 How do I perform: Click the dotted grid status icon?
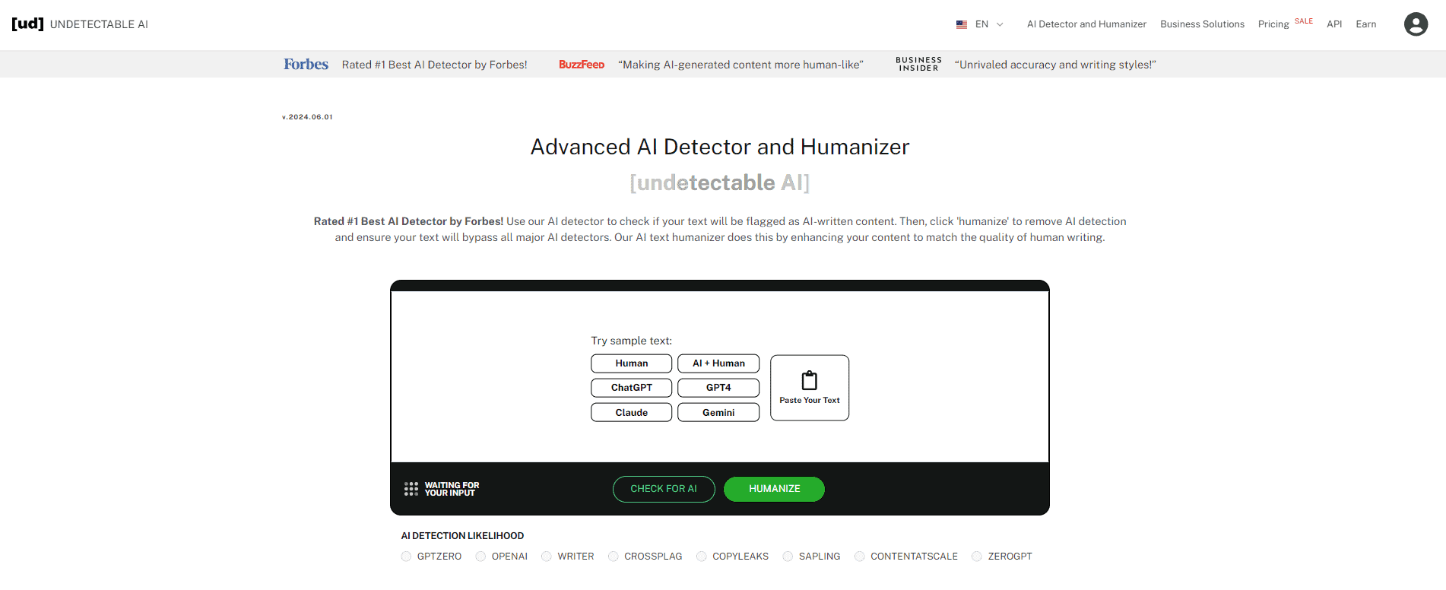[x=411, y=489]
